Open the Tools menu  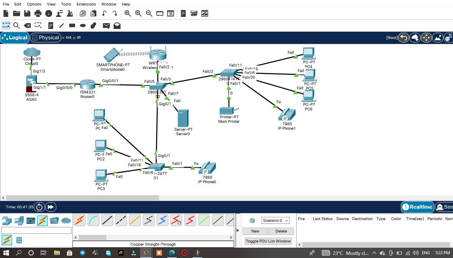[x=66, y=4]
